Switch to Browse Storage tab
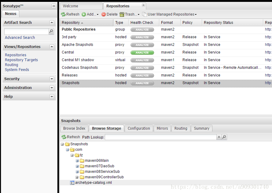Screen dimensions: 272x193 click(107, 128)
